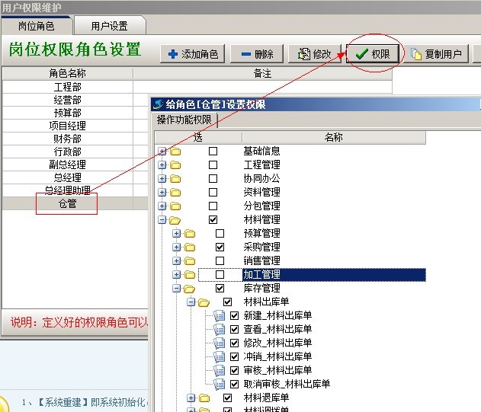Viewport: 481px width, 412px height.
Task: Click the 添加角色 plus icon button
Action: [193, 54]
